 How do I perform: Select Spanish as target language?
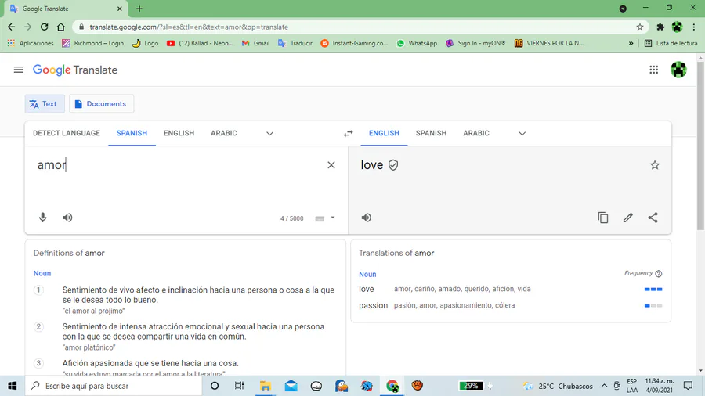click(431, 133)
